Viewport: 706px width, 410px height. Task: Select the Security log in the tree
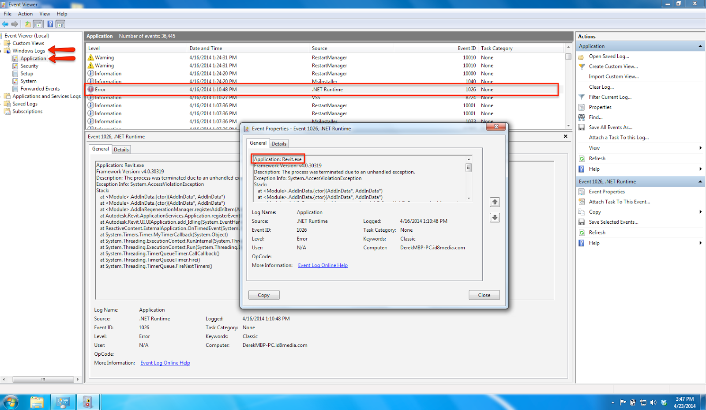[29, 66]
